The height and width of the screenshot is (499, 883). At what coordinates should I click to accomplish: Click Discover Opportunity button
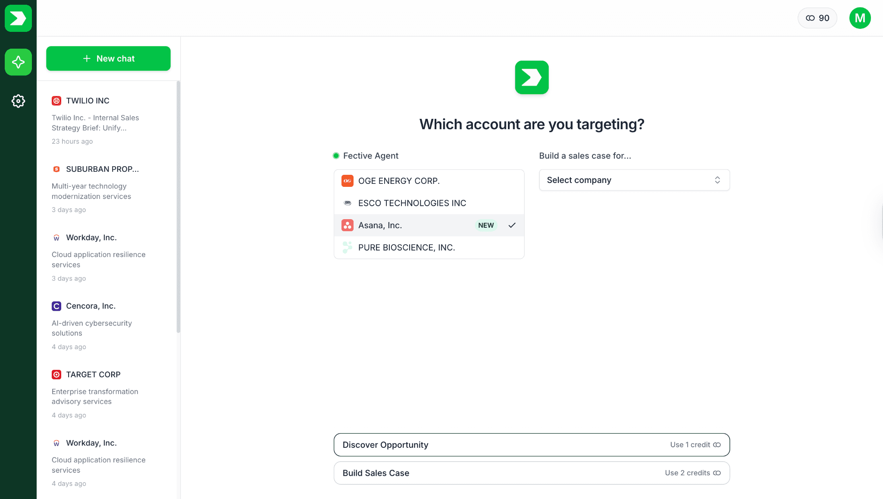[531, 445]
